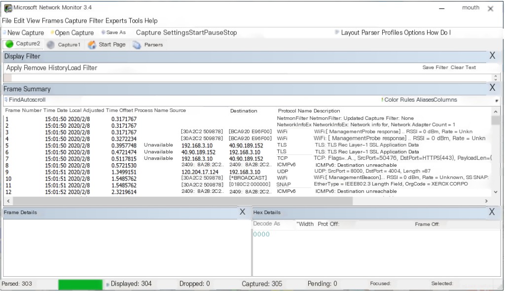This screenshot has width=505, height=293.
Task: Click Load Filter in Display Filter bar
Action: coord(82,68)
